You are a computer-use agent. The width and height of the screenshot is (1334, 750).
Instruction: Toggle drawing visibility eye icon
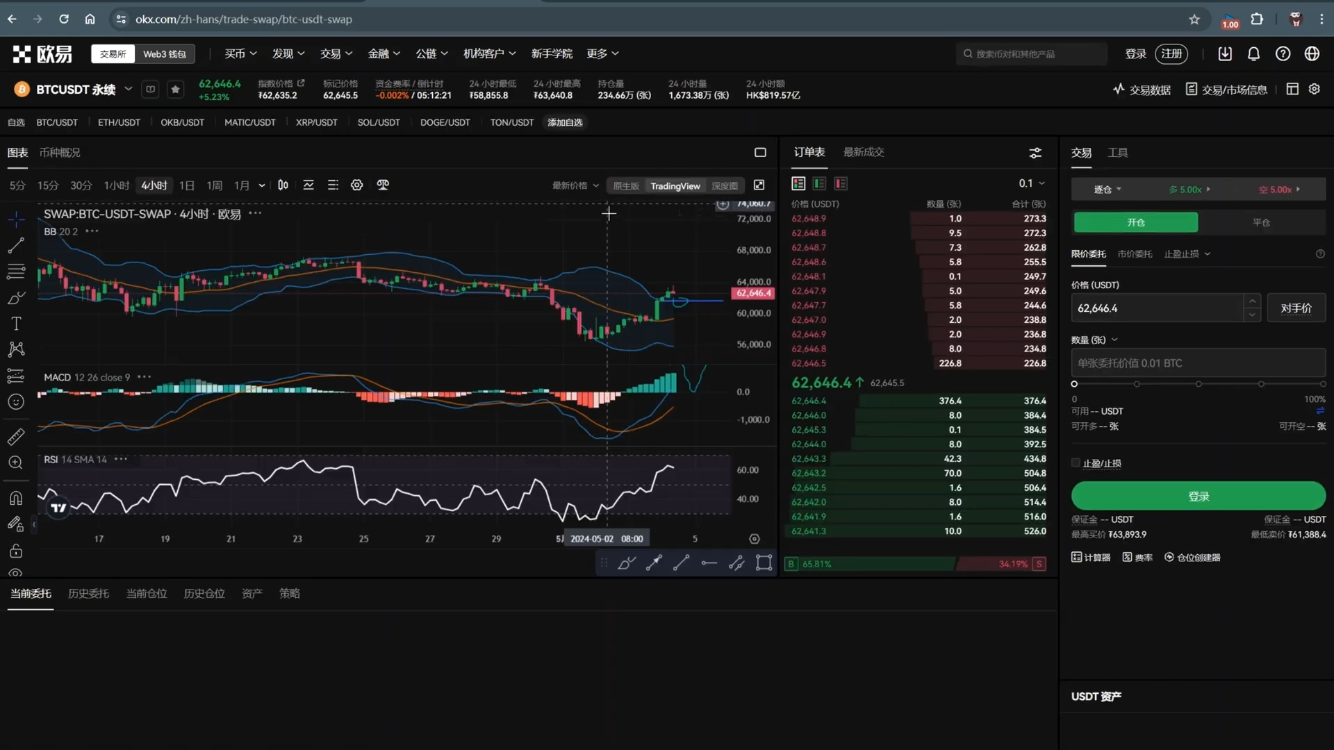click(16, 573)
